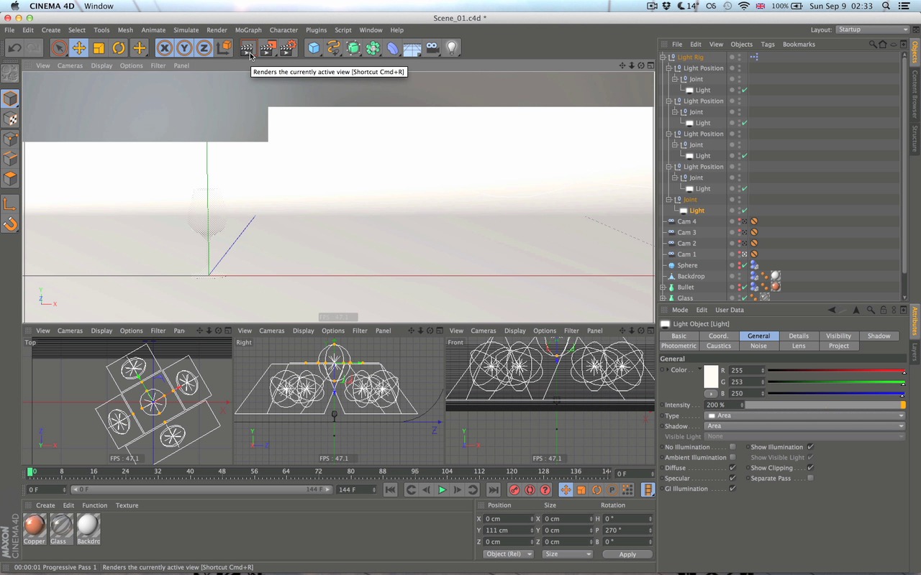This screenshot has height=575, width=921.
Task: Click Render to Picture Viewer icon
Action: [x=268, y=48]
